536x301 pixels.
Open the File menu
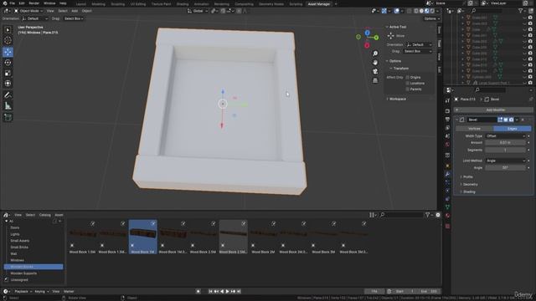click(x=12, y=3)
